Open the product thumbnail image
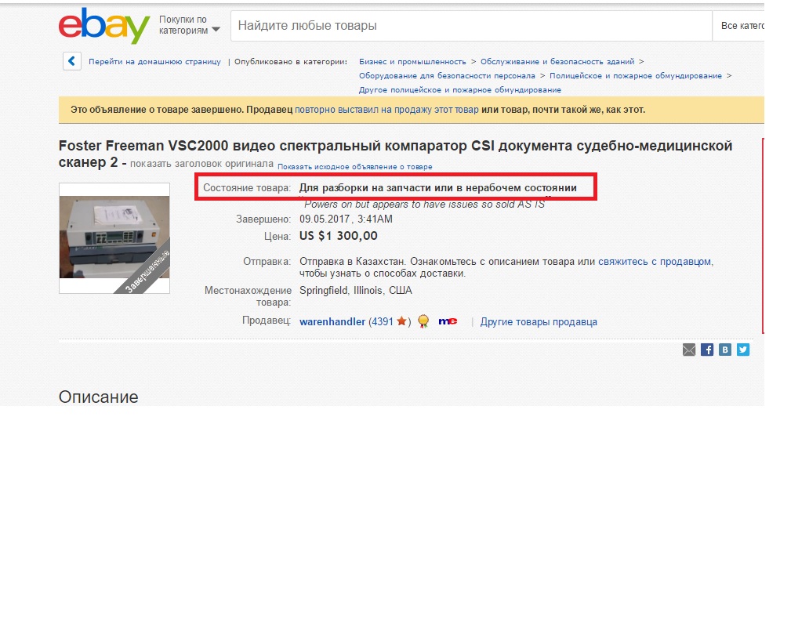The width and height of the screenshot is (809, 627). pyautogui.click(x=114, y=238)
